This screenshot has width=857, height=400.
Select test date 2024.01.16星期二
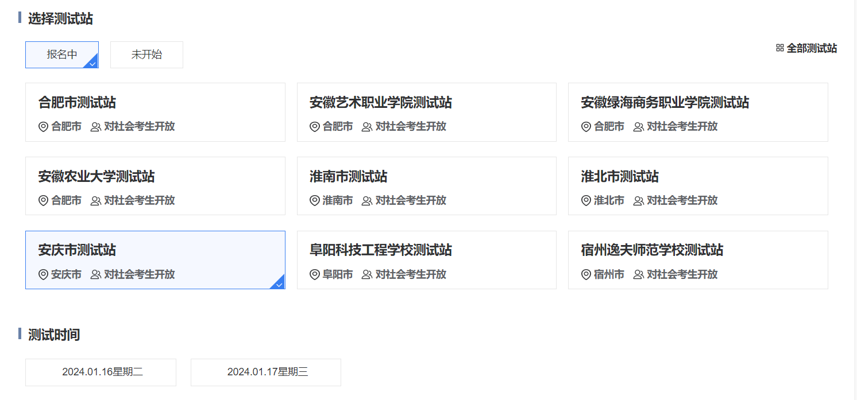[101, 372]
